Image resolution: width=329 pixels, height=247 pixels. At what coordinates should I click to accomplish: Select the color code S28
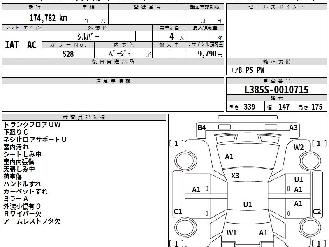(68, 54)
